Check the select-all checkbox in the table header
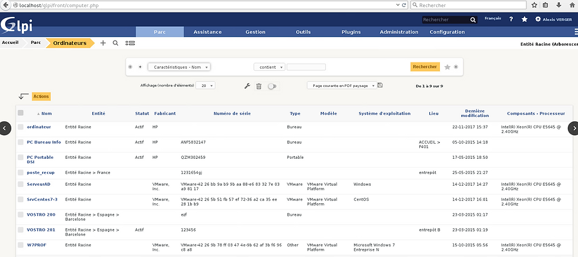The height and width of the screenshot is (257, 578). point(21,113)
